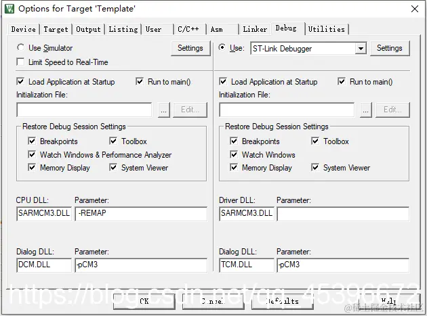This screenshot has width=427, height=316.
Task: Expand the ST-Link Debugger dropdown
Action: (361, 49)
